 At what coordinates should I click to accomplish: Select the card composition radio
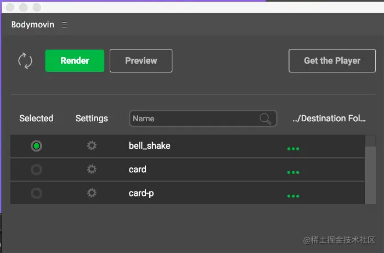pos(36,170)
